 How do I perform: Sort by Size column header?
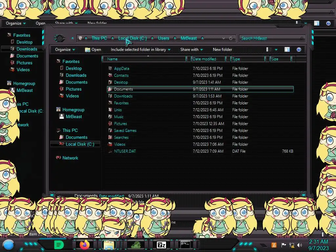point(280,59)
